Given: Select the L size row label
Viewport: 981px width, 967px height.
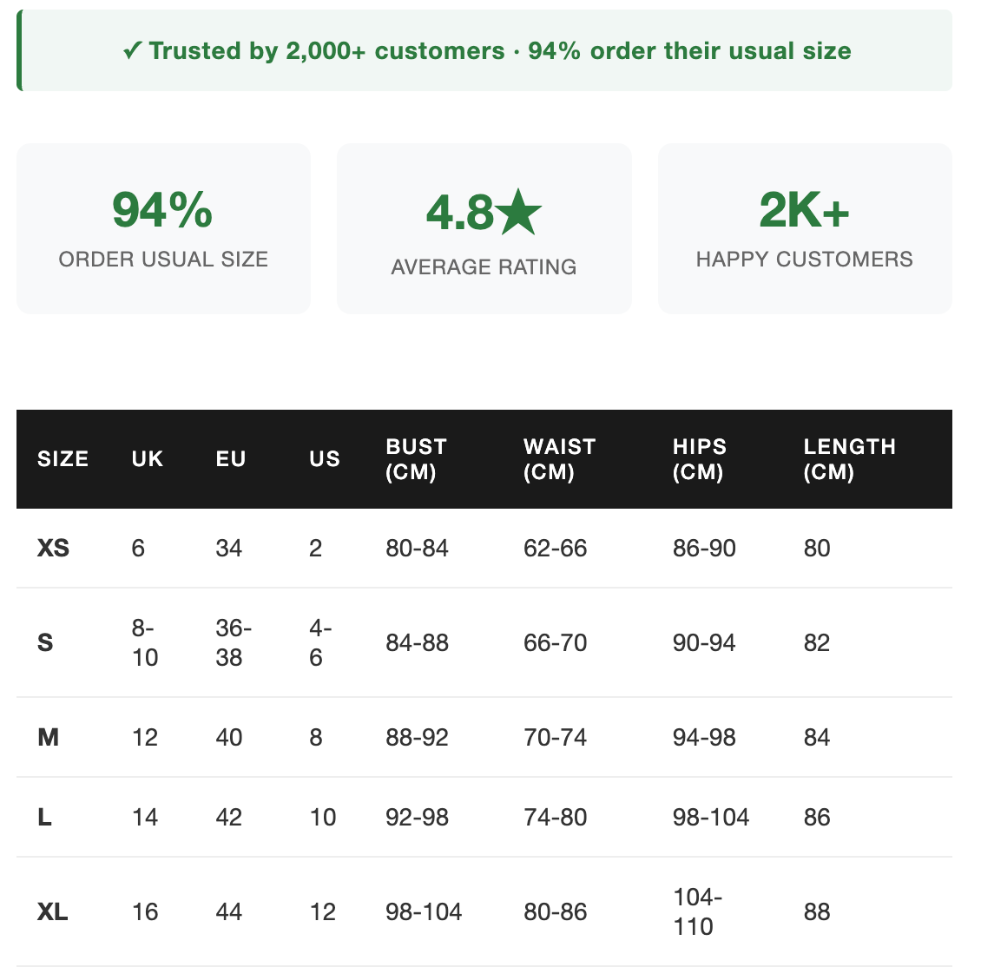Looking at the screenshot, I should (44, 818).
